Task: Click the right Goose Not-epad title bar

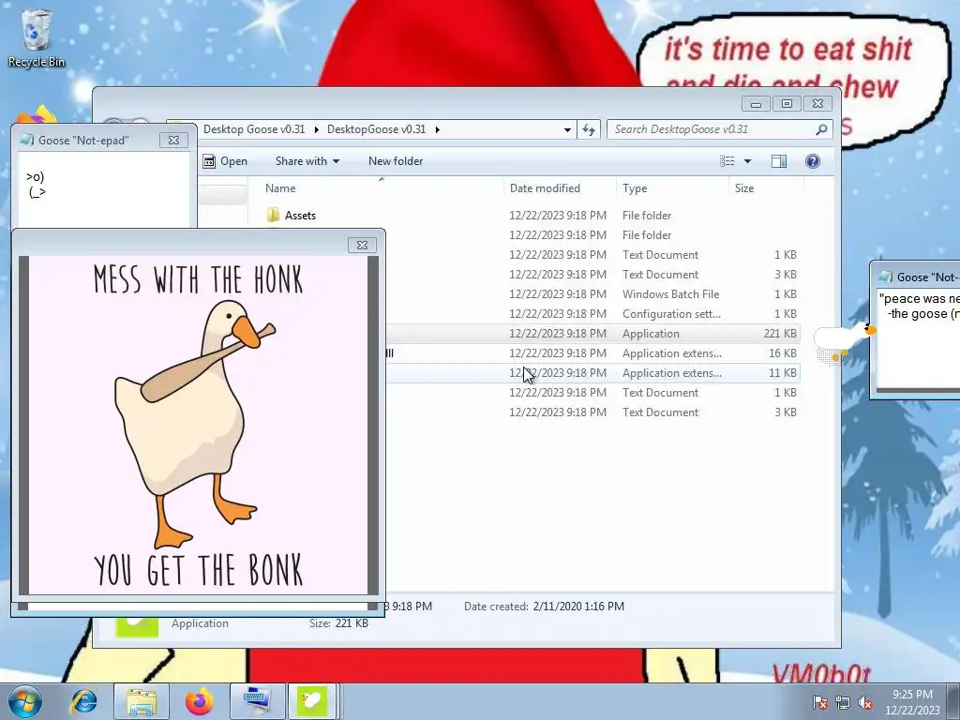Action: [x=916, y=277]
